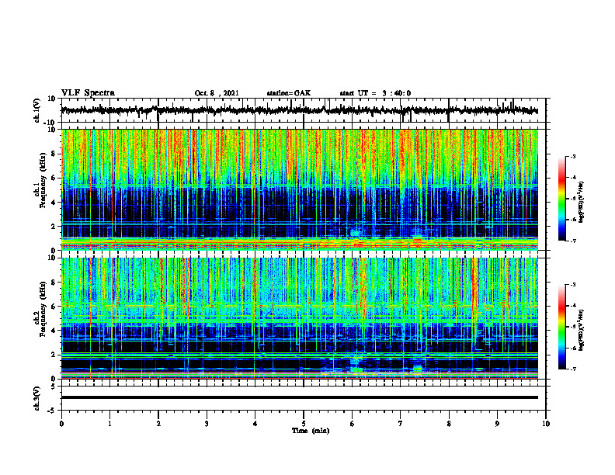
Task: Click the "-7" label on ch.1 color bar
Action: tap(573, 241)
